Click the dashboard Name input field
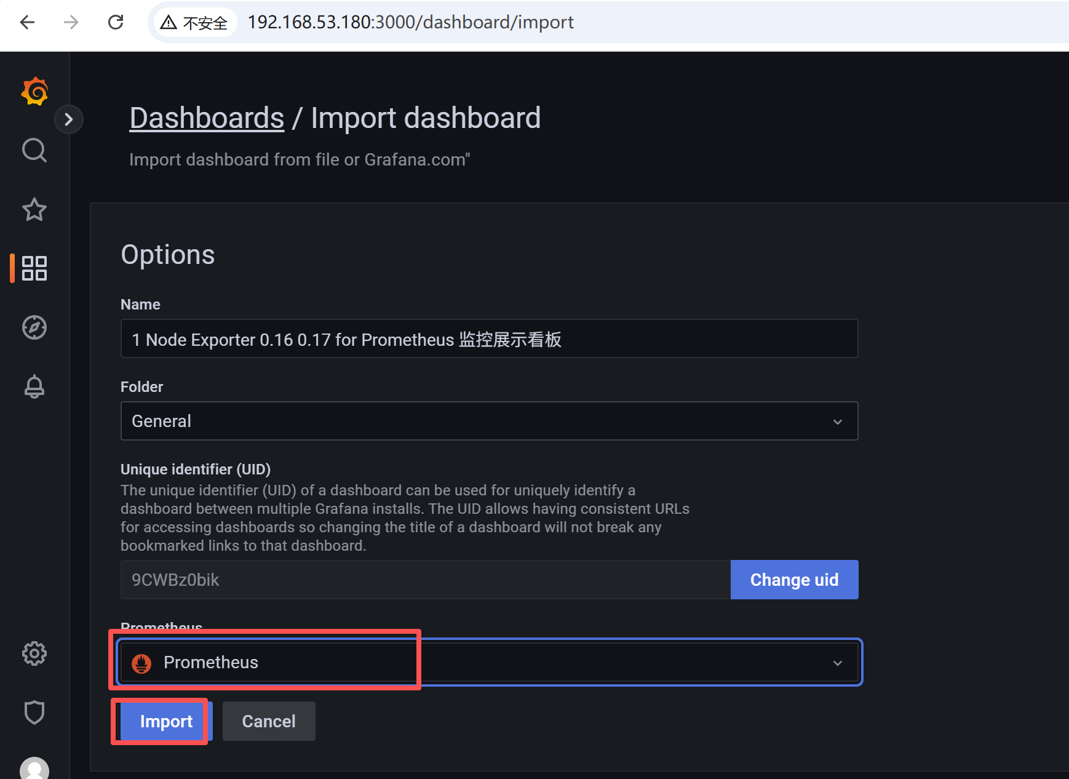 tap(489, 339)
